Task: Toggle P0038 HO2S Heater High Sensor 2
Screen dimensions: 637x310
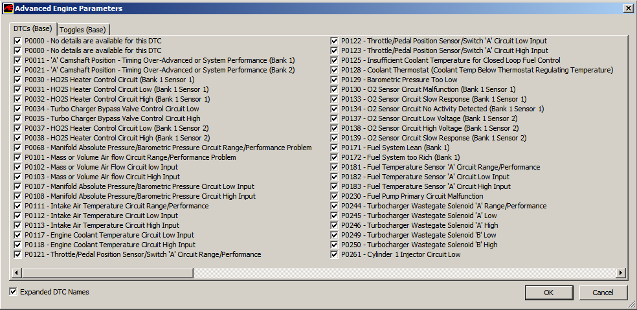Action: [17, 138]
